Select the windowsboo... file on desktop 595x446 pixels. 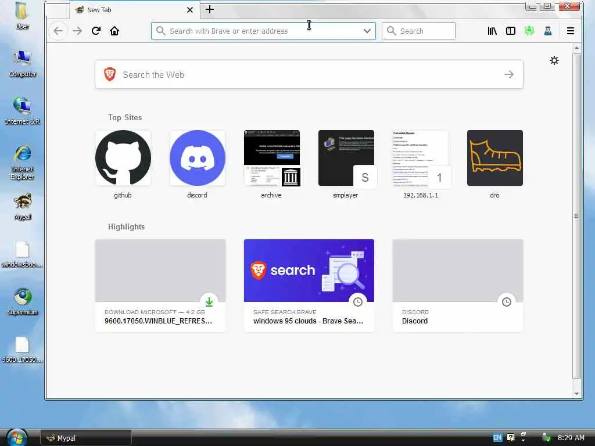[x=22, y=255]
